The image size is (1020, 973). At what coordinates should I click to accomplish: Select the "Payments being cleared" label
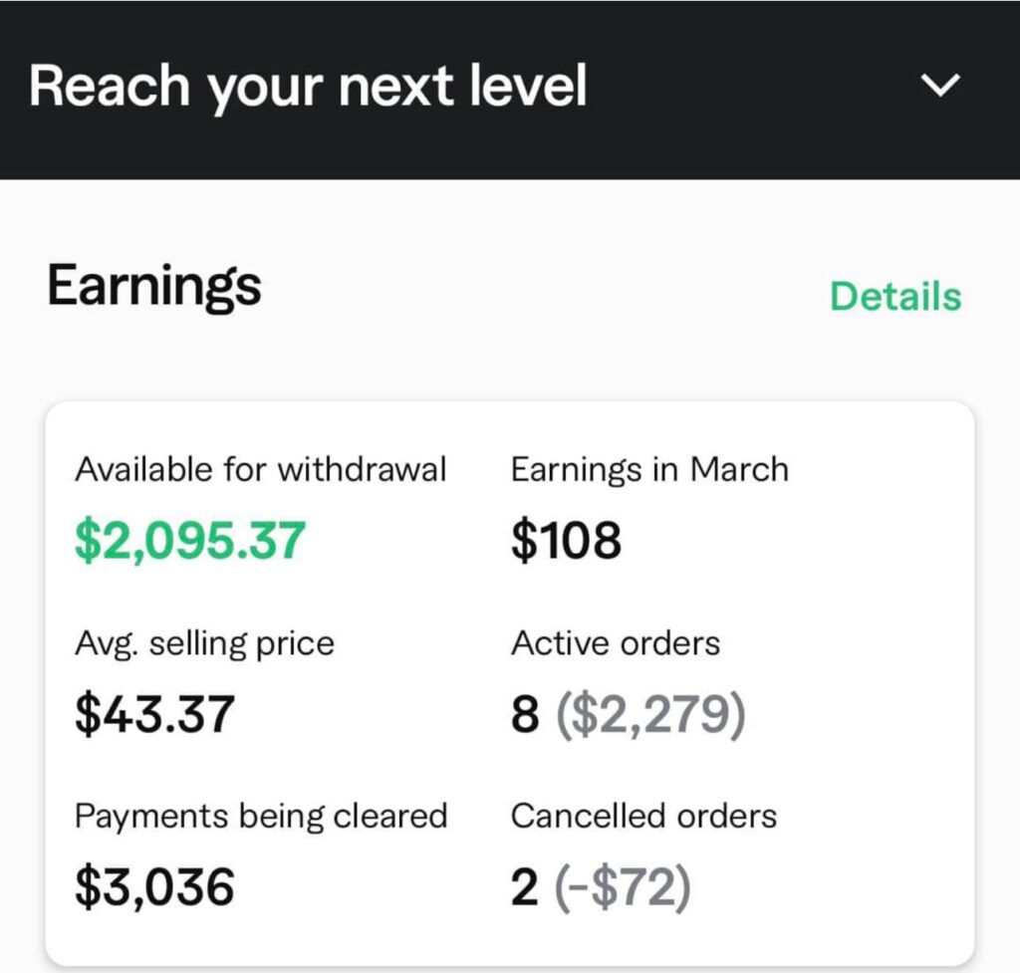pyautogui.click(x=260, y=817)
